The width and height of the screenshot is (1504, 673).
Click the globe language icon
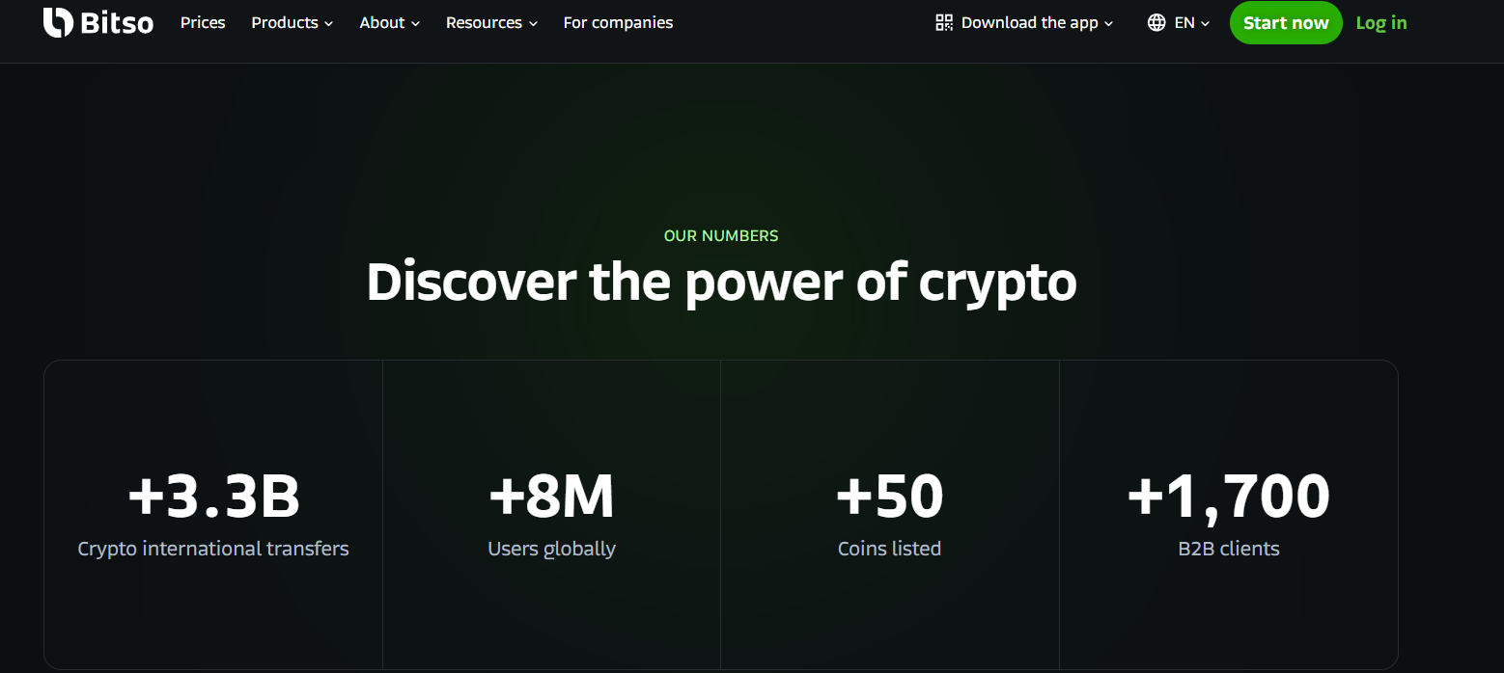(x=1156, y=22)
